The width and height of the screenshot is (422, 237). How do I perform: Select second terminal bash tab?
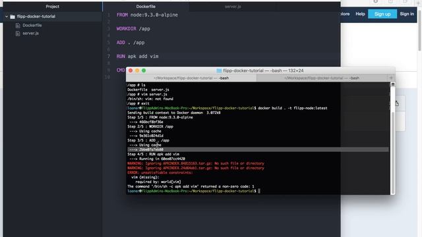click(x=322, y=78)
